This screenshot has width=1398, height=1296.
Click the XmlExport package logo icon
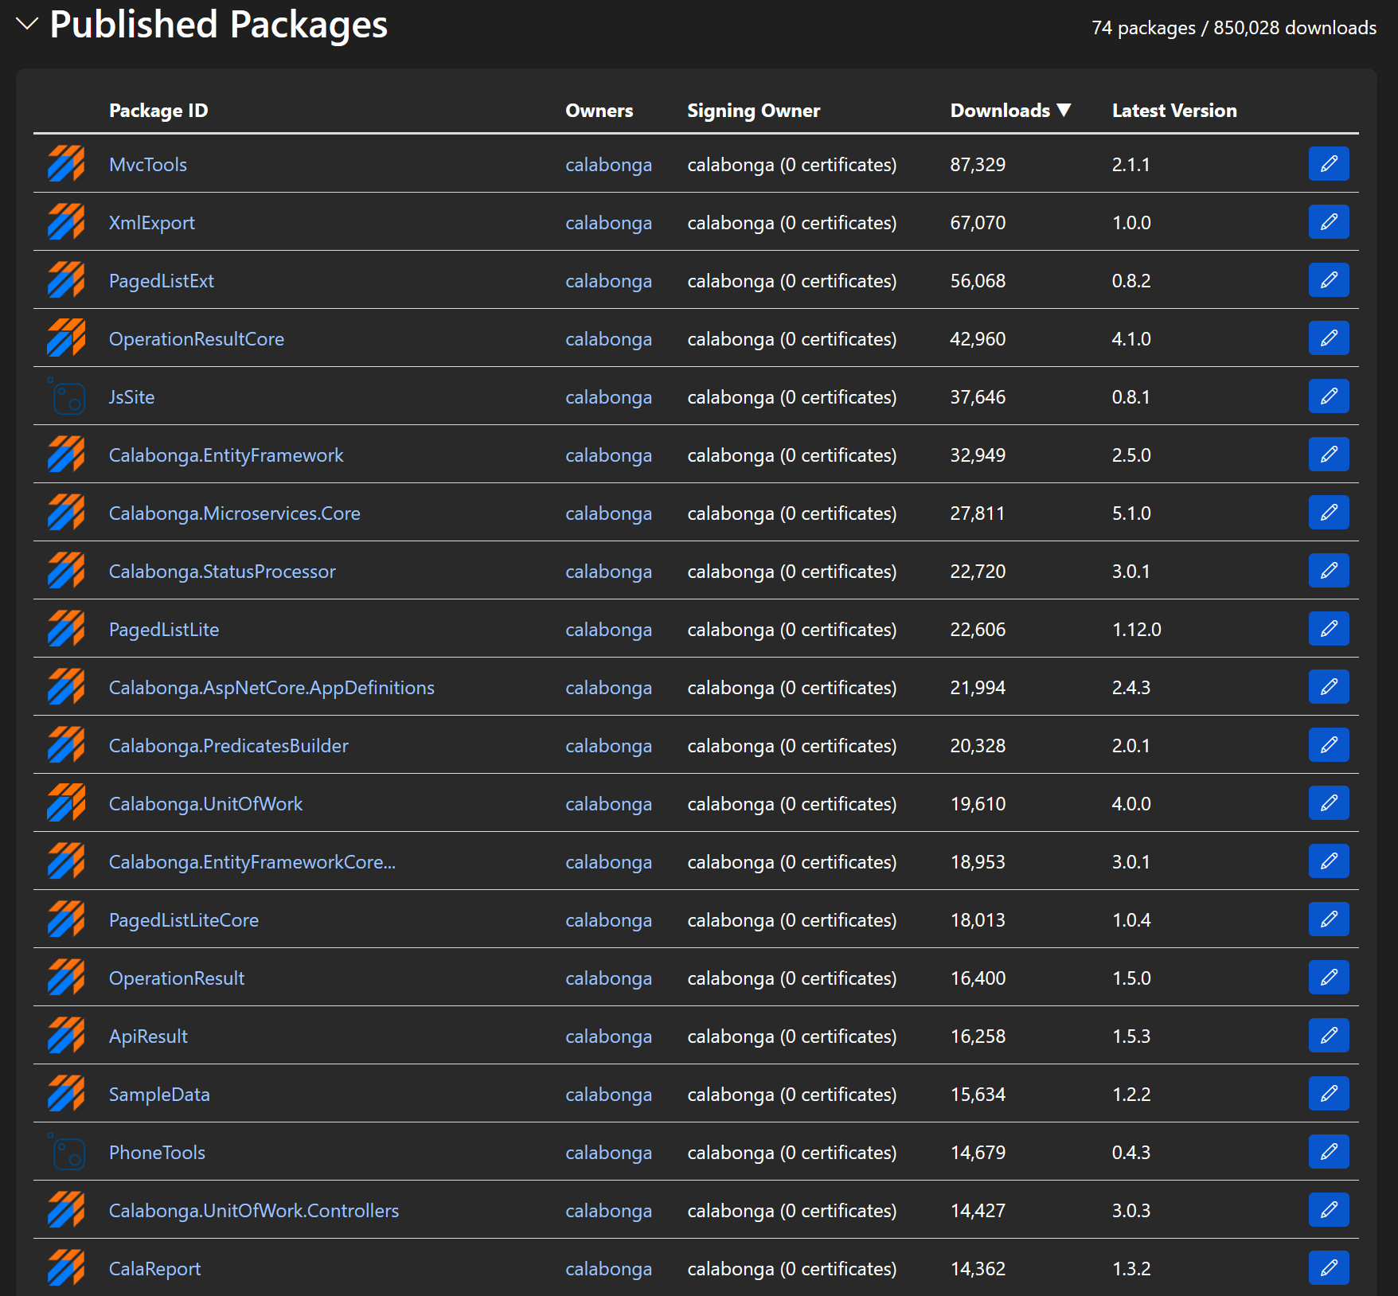(x=66, y=222)
